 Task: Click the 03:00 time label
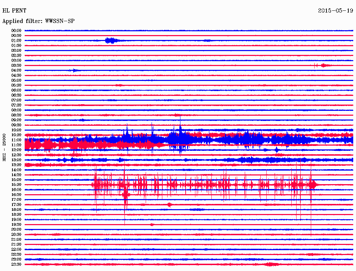pyautogui.click(x=16, y=60)
